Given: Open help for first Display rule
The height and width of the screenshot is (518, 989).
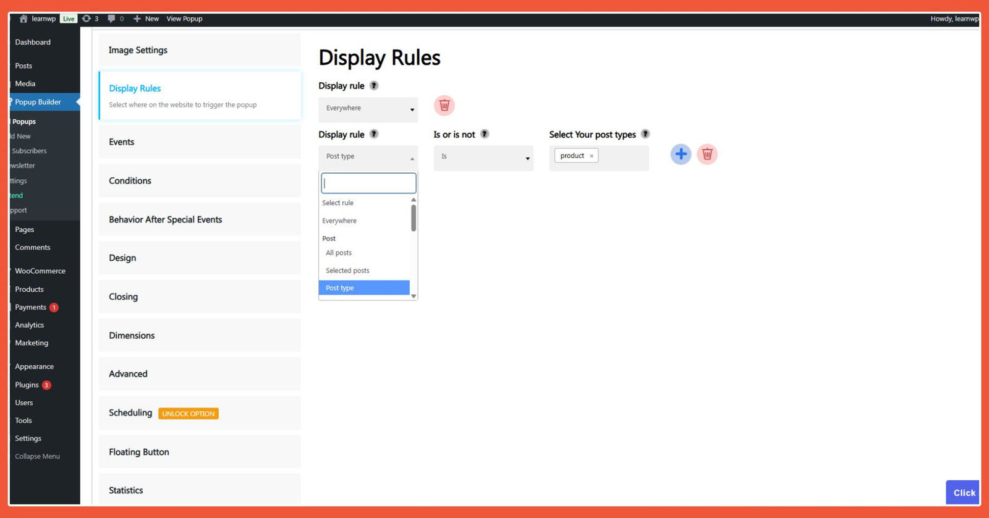Looking at the screenshot, I should click(x=374, y=85).
